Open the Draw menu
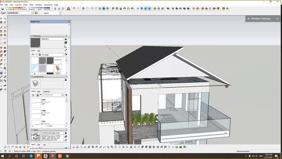 pos(26,5)
